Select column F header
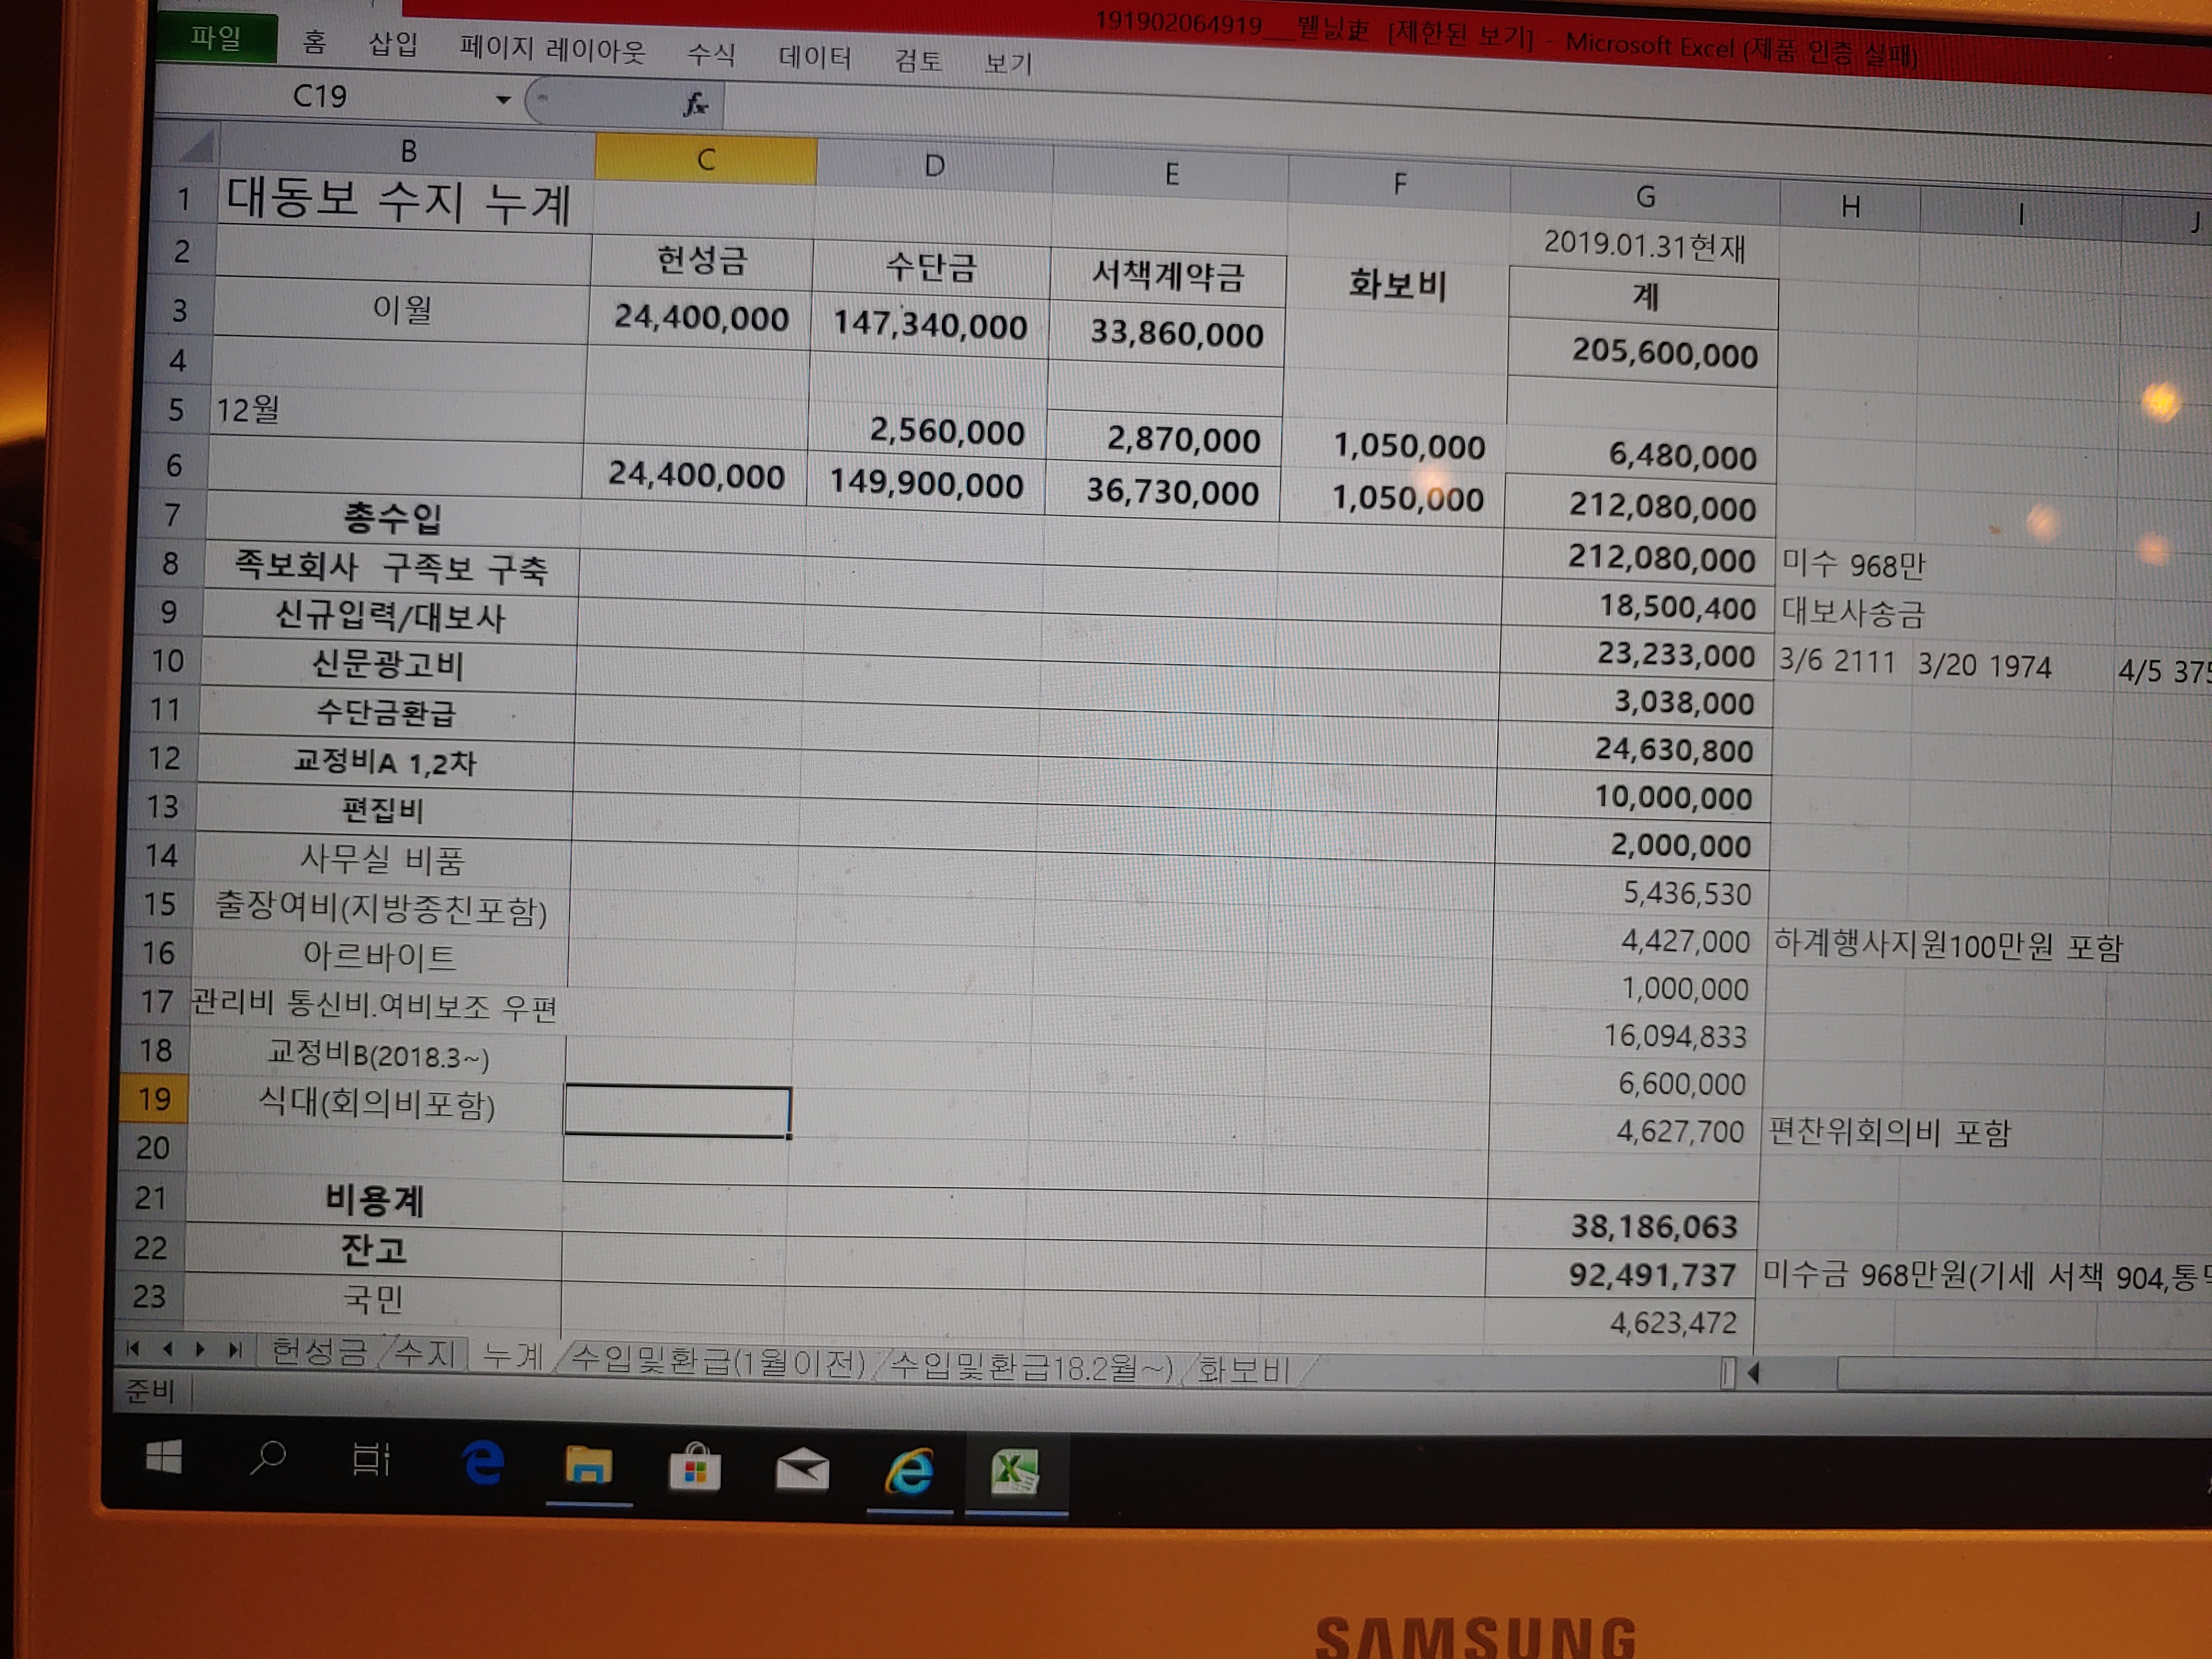 [1400, 183]
